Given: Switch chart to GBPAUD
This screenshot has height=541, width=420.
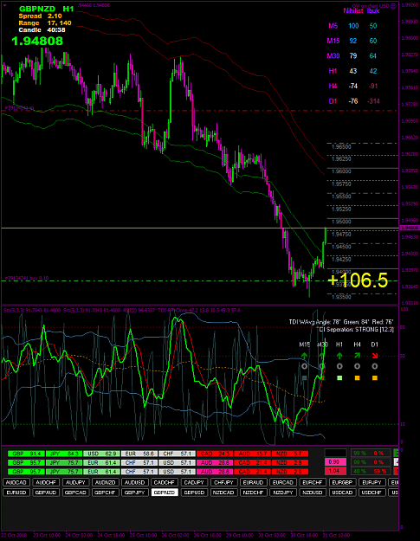Looking at the screenshot, I should click(x=46, y=493).
